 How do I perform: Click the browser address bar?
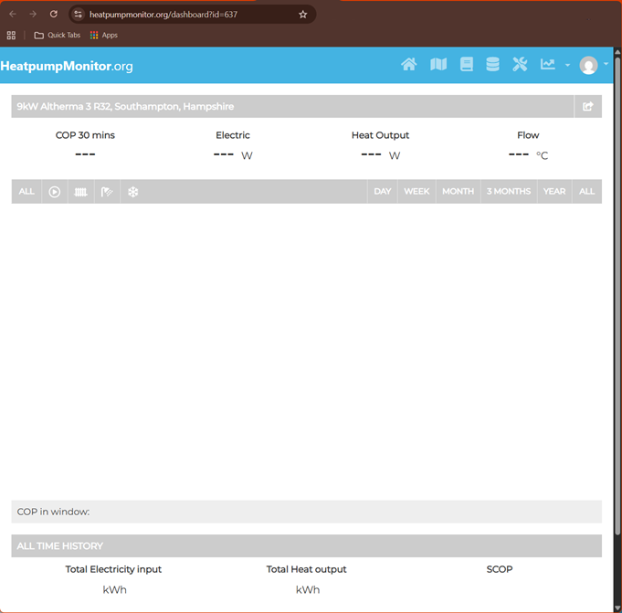(183, 15)
